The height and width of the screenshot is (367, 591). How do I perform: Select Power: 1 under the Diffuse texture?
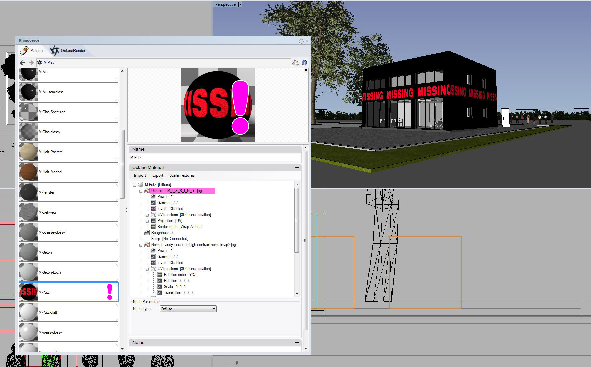165,197
